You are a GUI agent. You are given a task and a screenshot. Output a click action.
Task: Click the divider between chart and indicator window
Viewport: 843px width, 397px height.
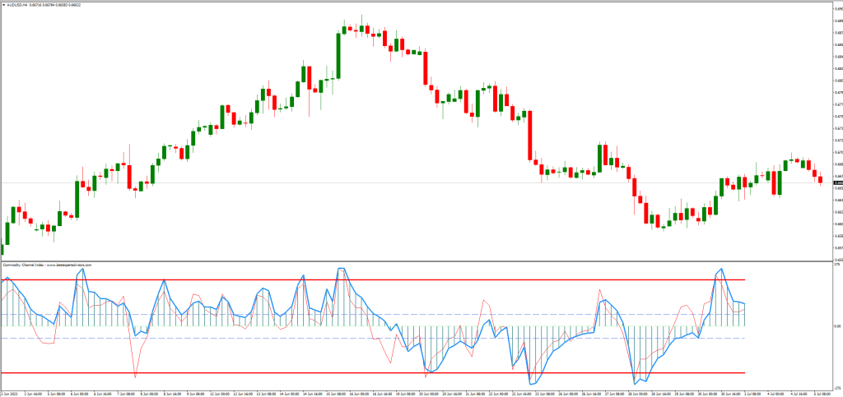click(x=412, y=261)
